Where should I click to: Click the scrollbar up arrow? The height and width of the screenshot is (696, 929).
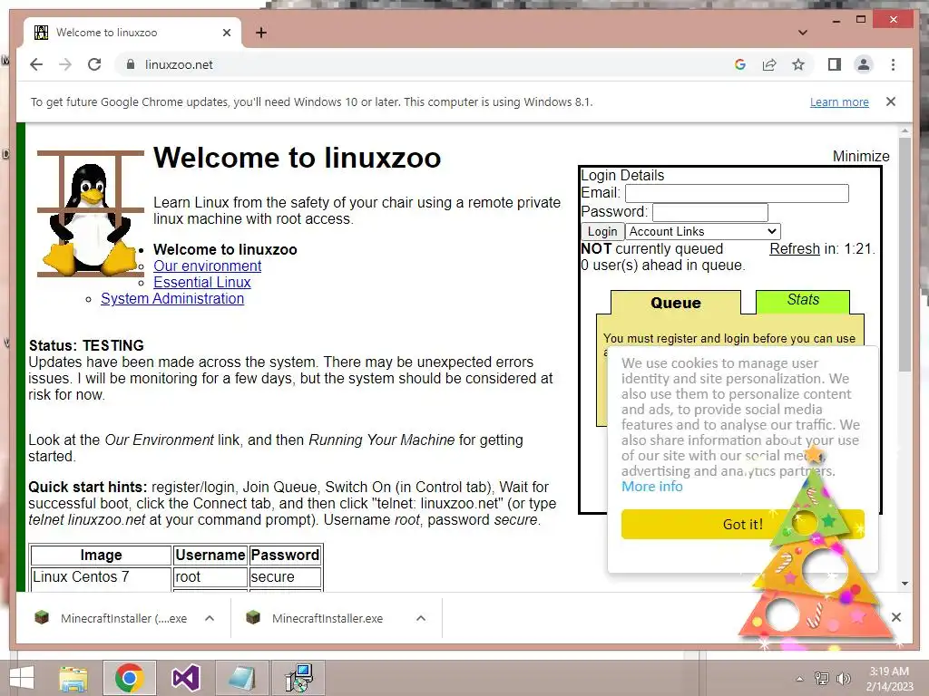coord(905,130)
